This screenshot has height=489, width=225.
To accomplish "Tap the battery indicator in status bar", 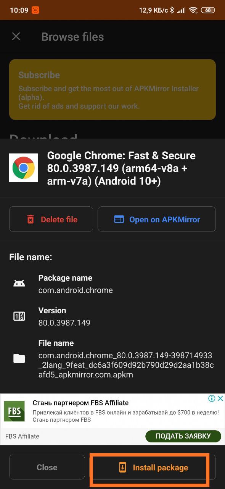I will click(x=207, y=10).
